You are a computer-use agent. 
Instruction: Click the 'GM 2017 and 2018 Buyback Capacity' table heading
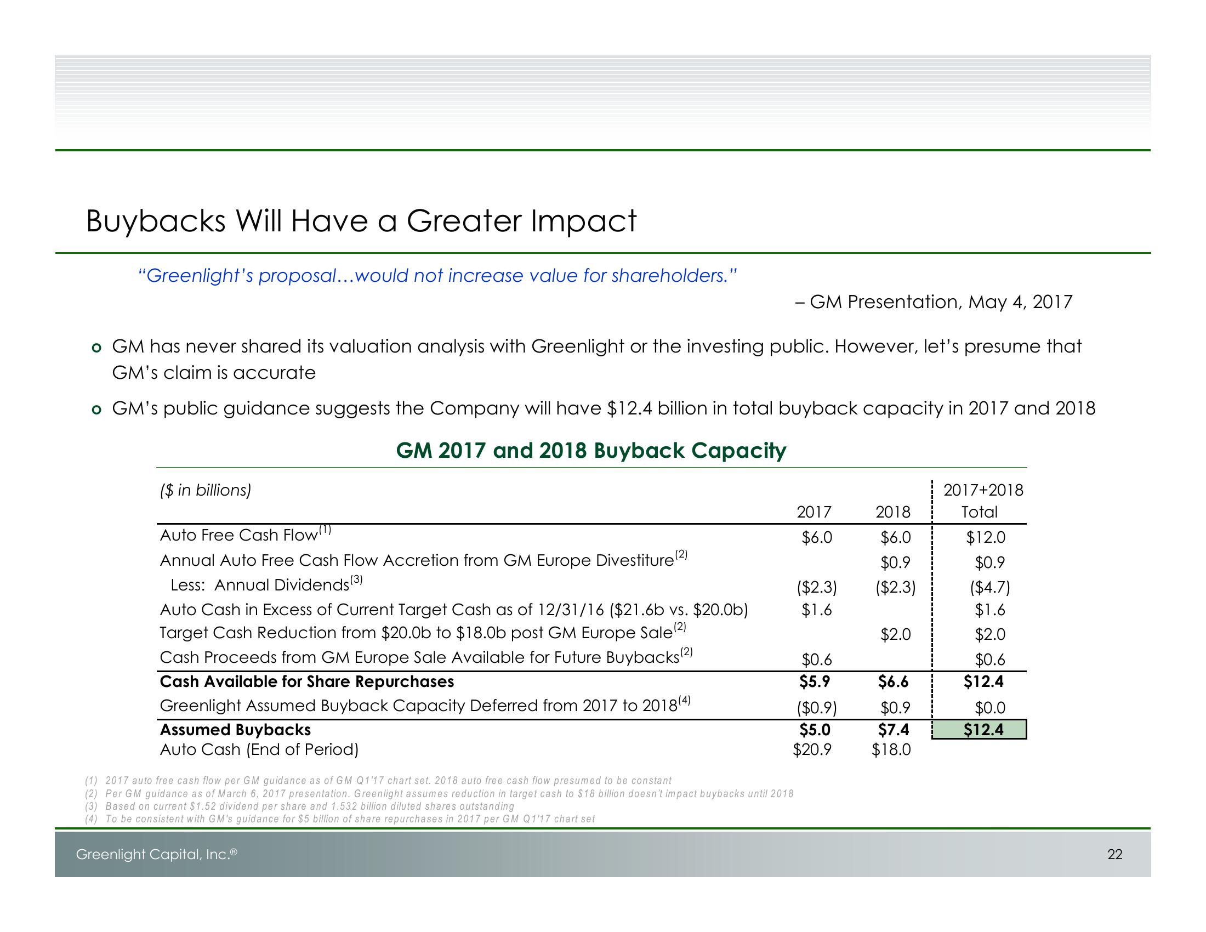[x=591, y=451]
